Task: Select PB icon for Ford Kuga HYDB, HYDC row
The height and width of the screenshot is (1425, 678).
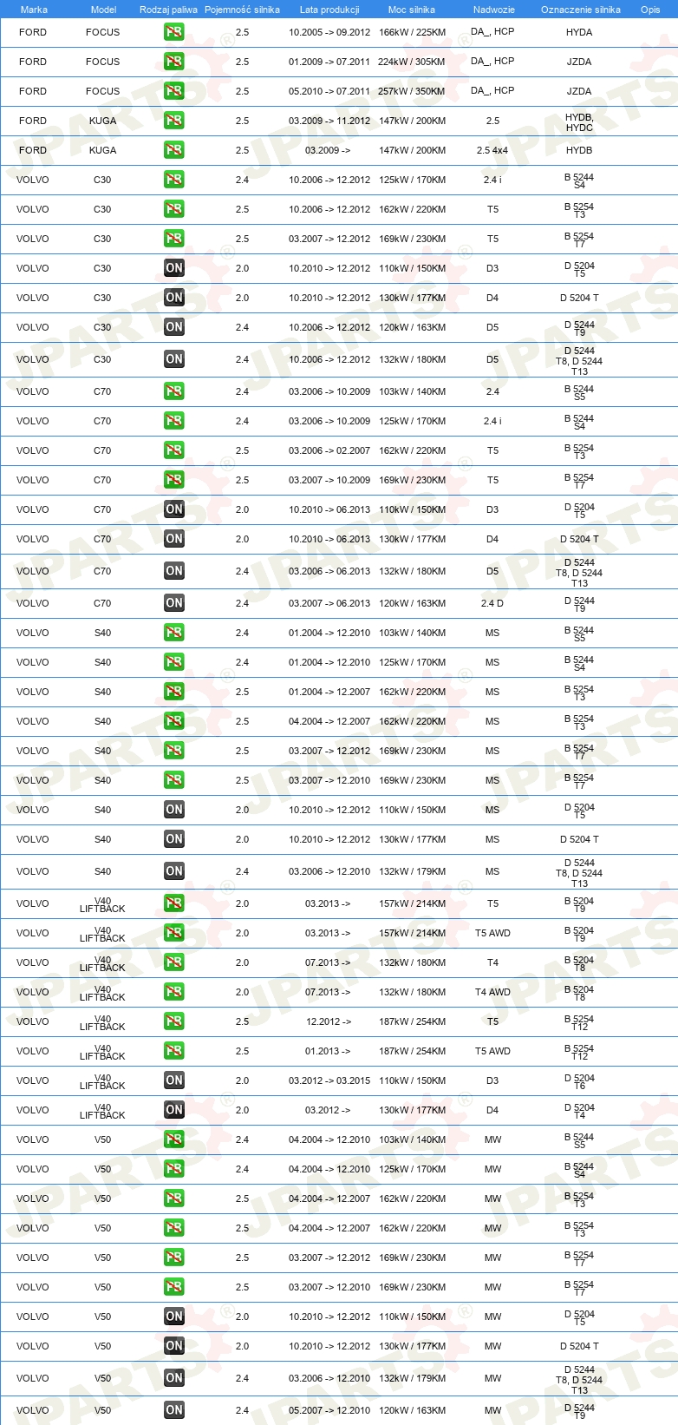Action: coord(174,121)
